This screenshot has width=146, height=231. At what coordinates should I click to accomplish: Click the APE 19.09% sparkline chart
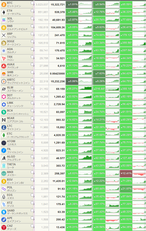[x=112, y=220]
